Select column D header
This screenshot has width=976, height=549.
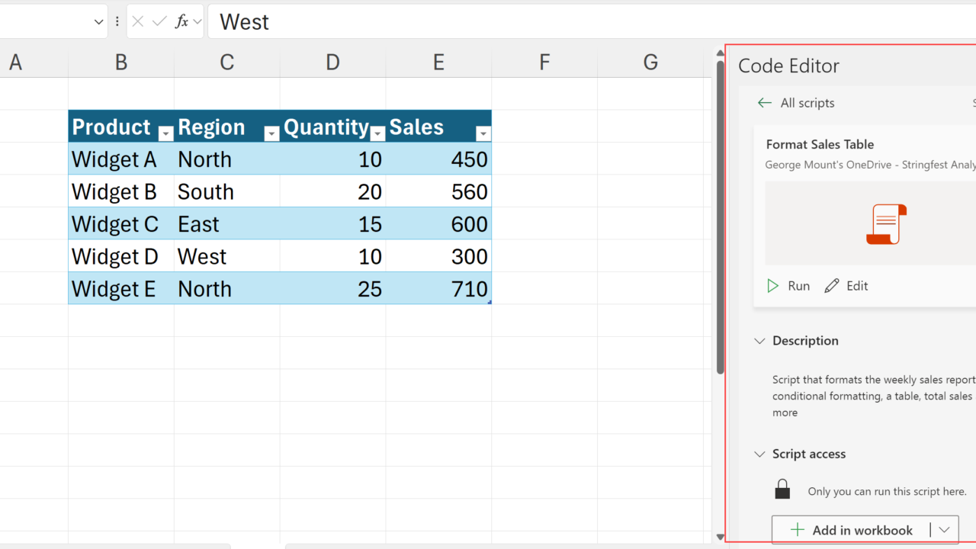pyautogui.click(x=332, y=63)
